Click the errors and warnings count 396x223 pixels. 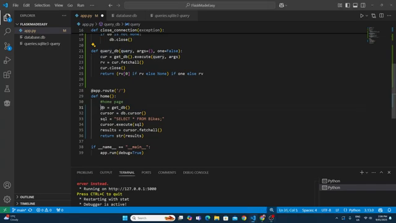click(x=44, y=210)
